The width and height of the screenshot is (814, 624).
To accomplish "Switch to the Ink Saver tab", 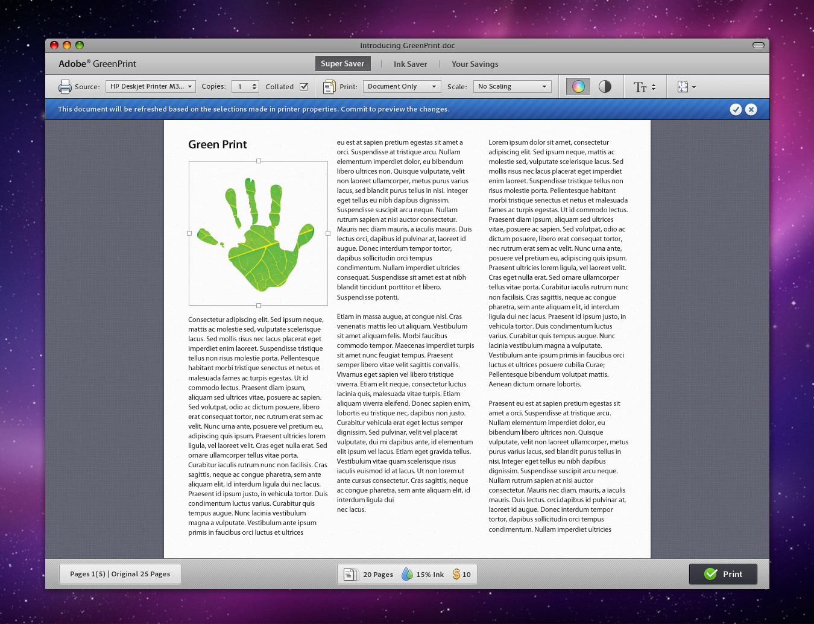I will point(410,64).
